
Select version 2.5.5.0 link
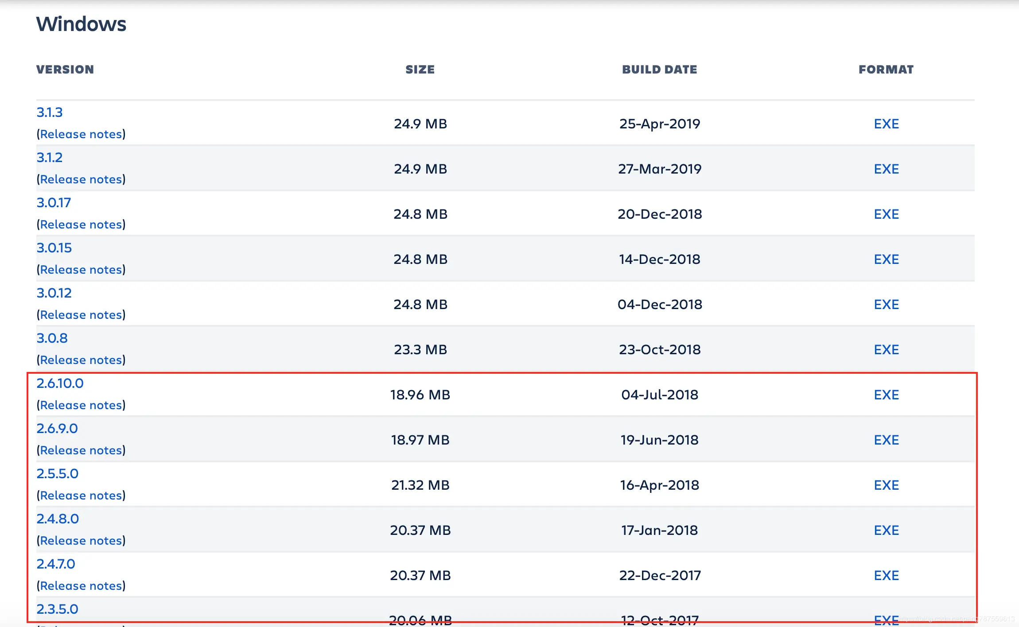57,473
